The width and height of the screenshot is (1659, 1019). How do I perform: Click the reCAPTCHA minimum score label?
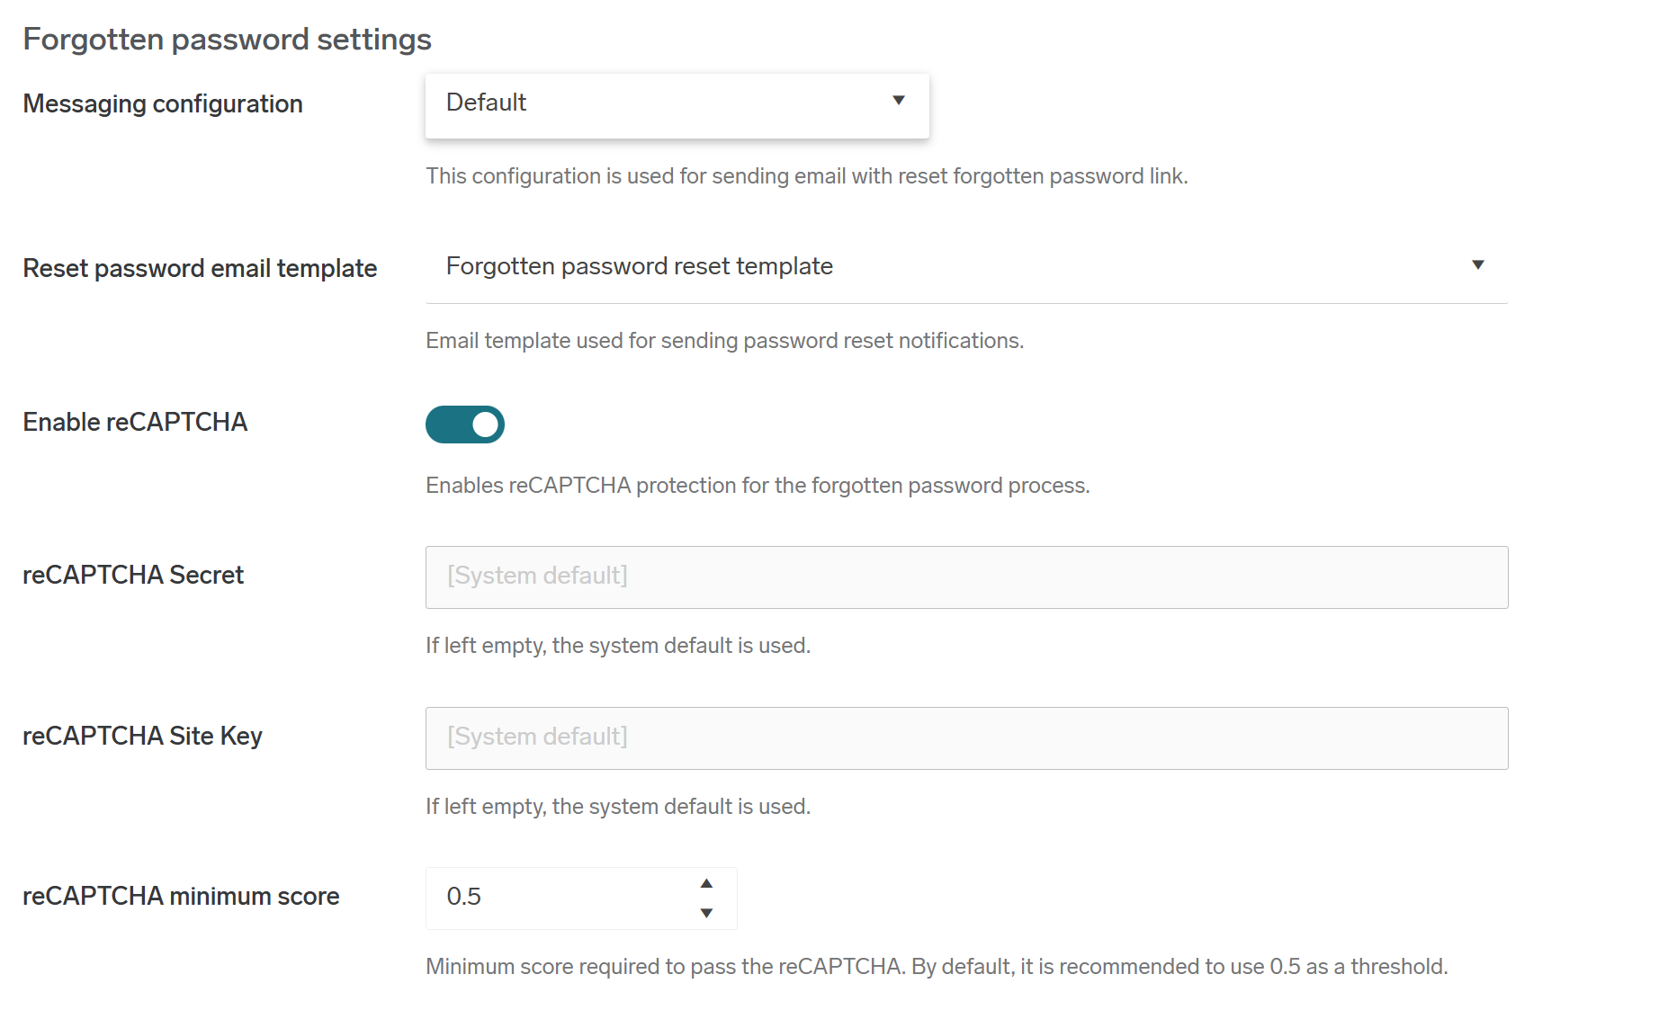[181, 897]
